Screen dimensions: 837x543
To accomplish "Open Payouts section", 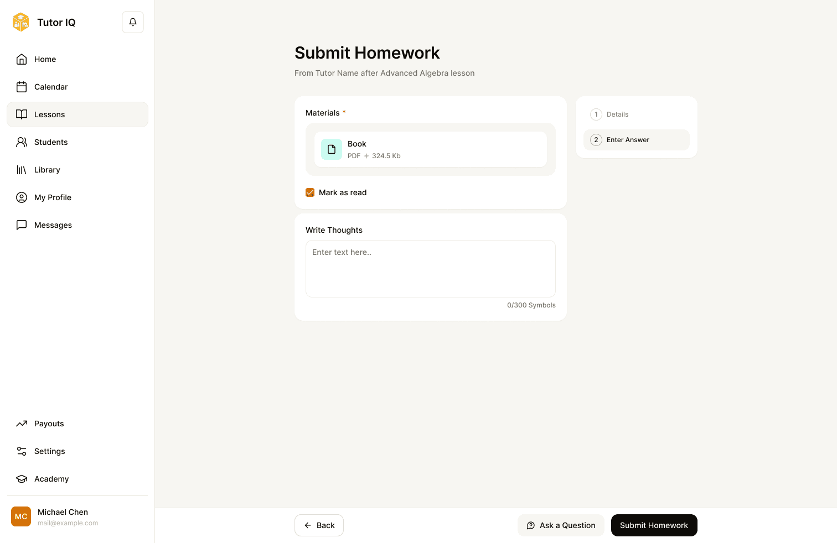I will coord(77,424).
